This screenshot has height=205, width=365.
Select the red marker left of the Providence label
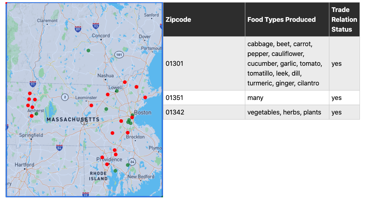click(102, 157)
